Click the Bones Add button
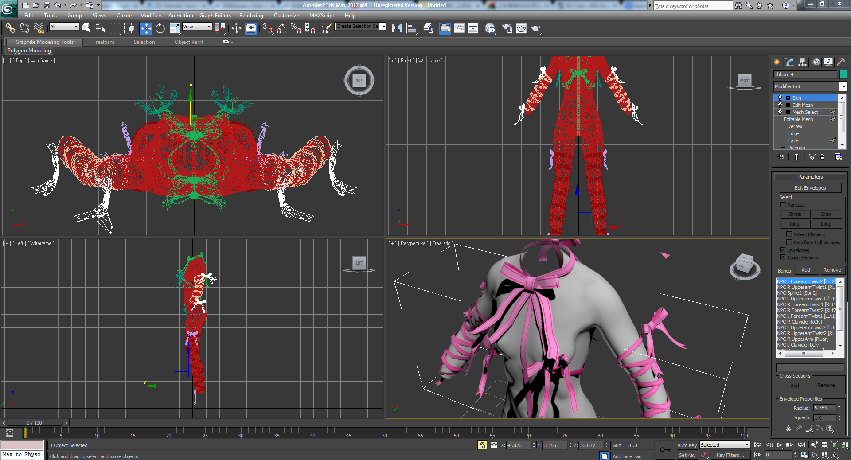Image resolution: width=851 pixels, height=460 pixels. click(x=806, y=270)
